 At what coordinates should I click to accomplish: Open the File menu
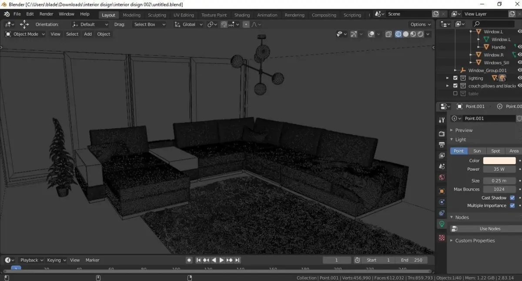(17, 14)
